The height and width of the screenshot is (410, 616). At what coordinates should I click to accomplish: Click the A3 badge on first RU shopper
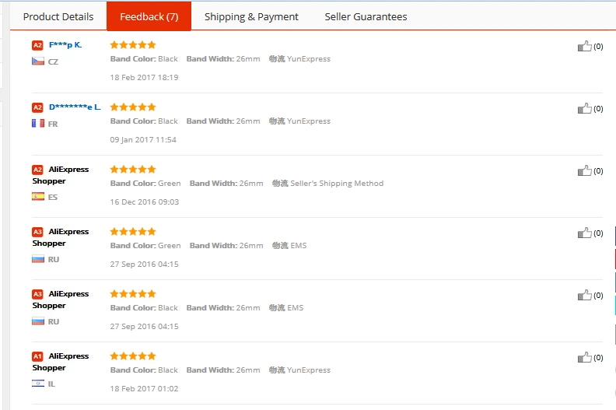37,232
